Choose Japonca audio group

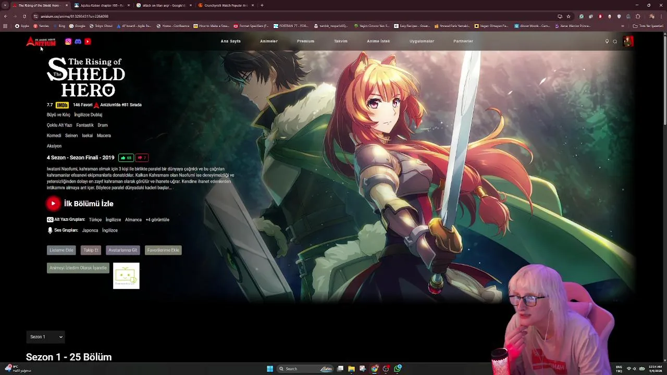[90, 230]
